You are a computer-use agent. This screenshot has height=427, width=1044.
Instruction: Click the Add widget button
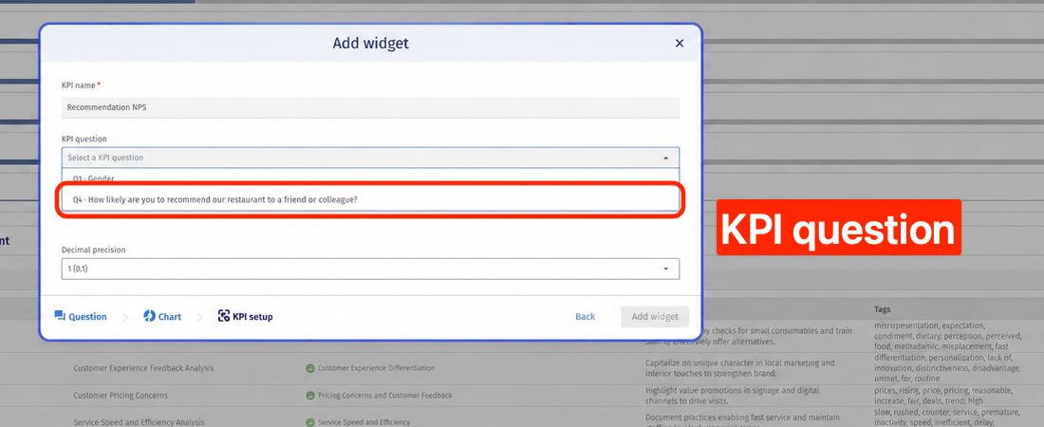655,316
